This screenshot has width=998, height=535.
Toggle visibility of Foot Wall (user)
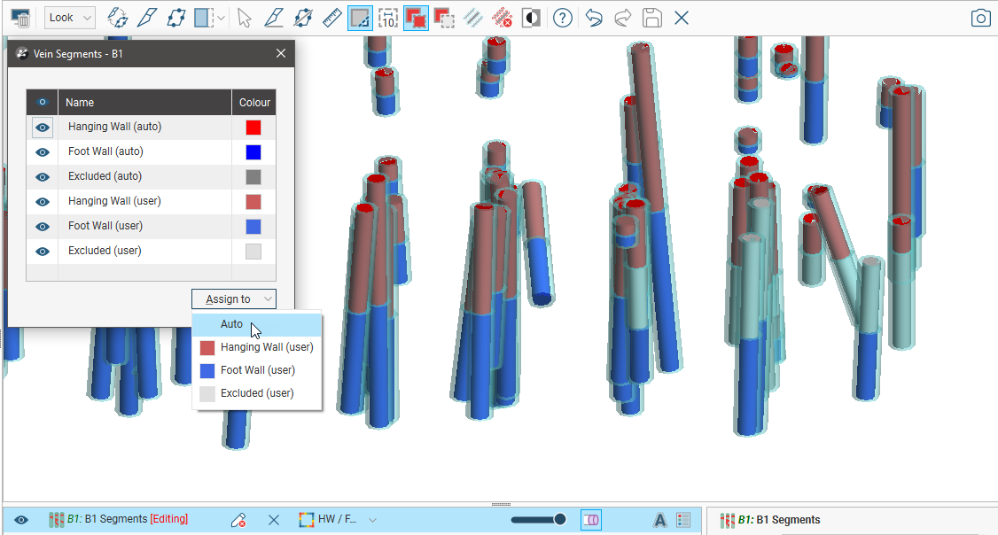pos(42,227)
